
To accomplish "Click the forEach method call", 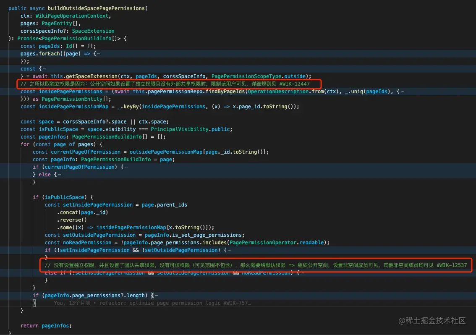I will [x=49, y=54].
